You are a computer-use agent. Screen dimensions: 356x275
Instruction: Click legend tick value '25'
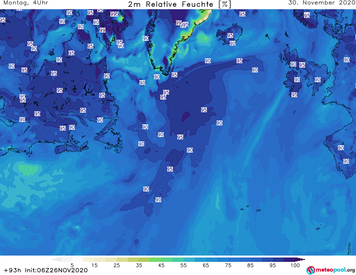click(x=117, y=265)
